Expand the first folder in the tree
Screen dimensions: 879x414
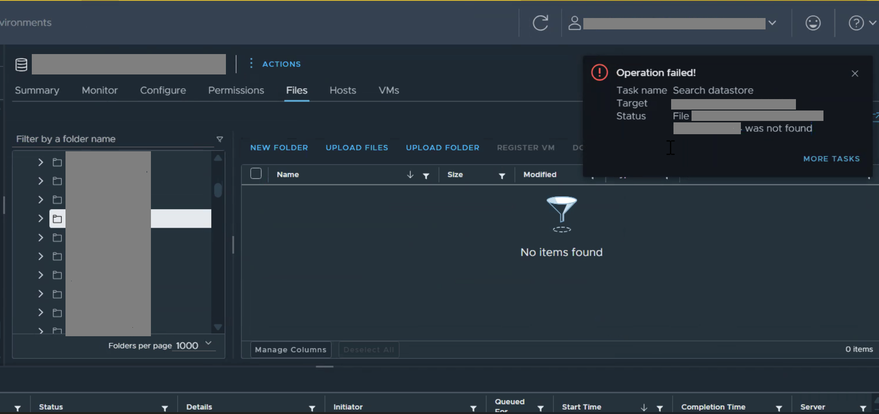(41, 163)
